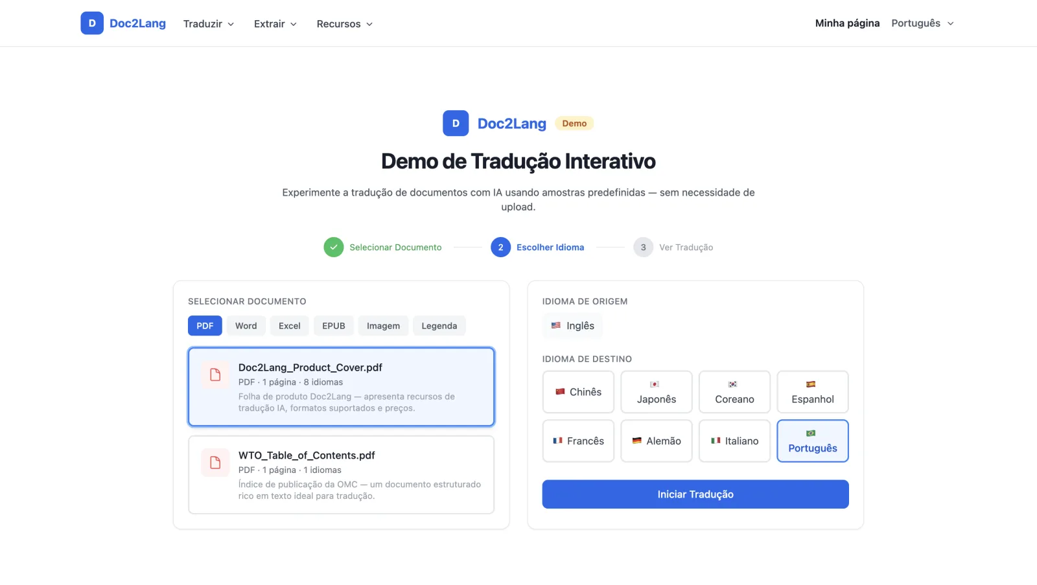This screenshot has width=1037, height=585.
Task: Click the large Doc2Lang D icon above the title
Action: coord(456,123)
